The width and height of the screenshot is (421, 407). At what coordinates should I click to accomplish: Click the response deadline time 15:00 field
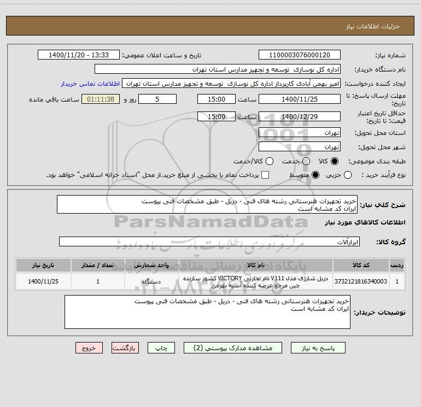coord(217,99)
